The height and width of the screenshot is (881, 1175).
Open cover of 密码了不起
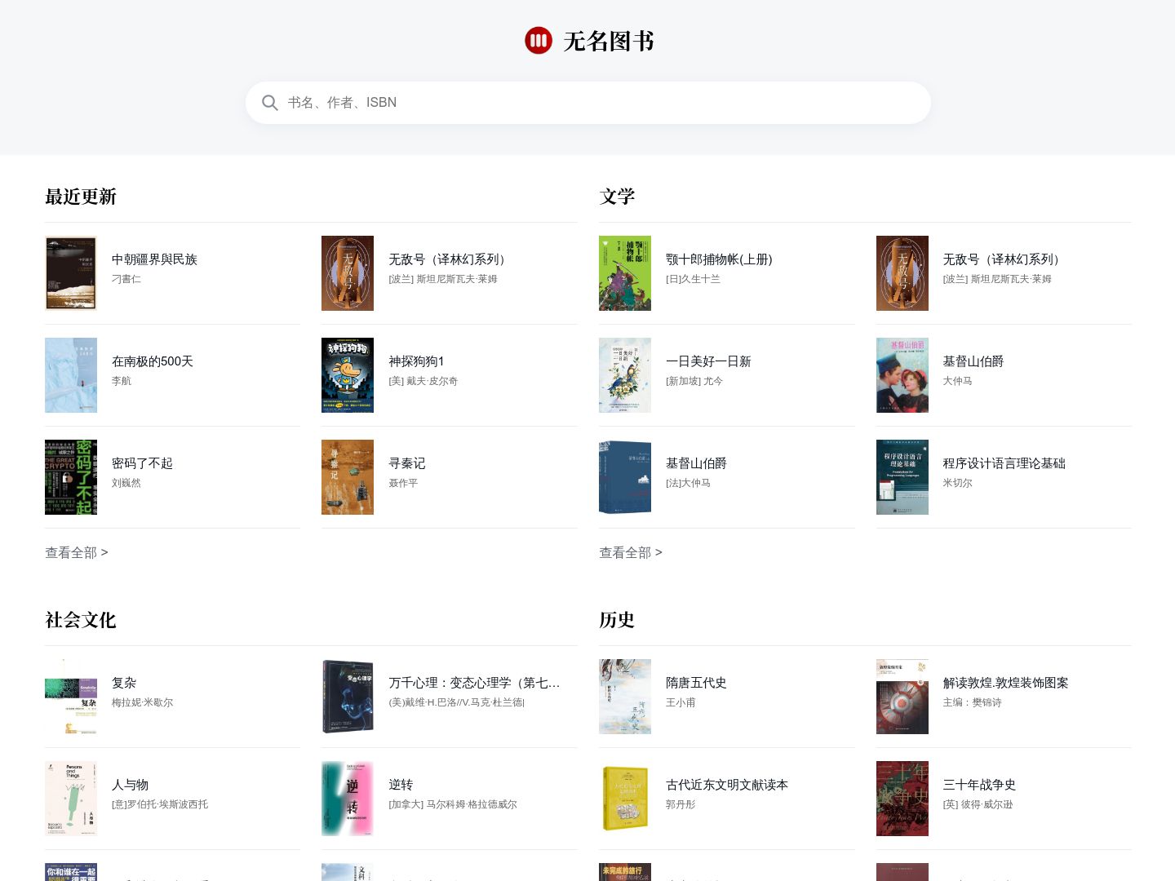click(71, 477)
